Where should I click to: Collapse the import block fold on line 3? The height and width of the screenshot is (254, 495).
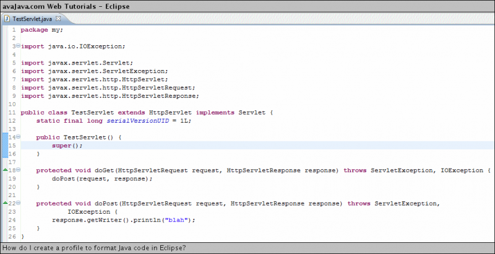click(x=19, y=46)
